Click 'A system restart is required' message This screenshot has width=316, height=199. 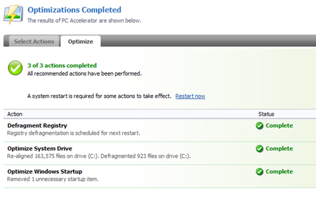pyautogui.click(x=99, y=96)
